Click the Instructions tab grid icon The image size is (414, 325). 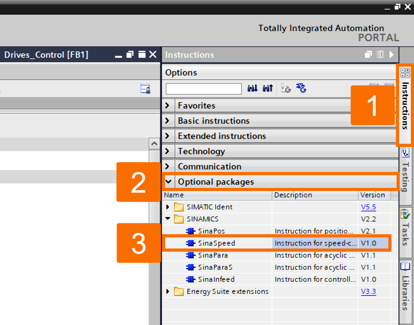click(x=405, y=73)
